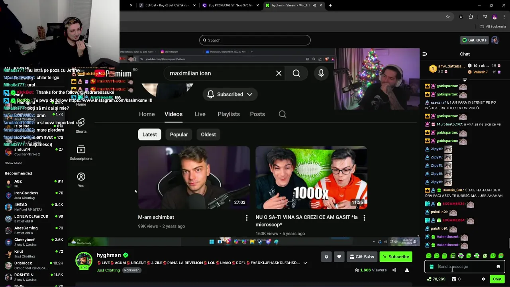This screenshot has width=510, height=287.
Task: Switch to CSFloat browser tab
Action: pyautogui.click(x=167, y=5)
